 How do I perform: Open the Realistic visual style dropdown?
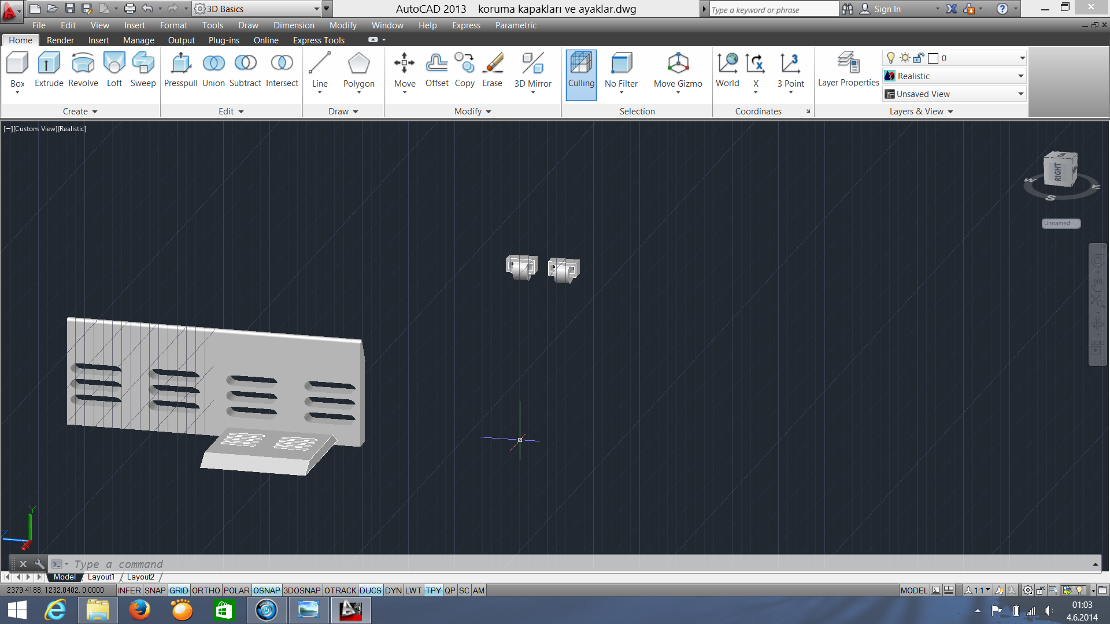(x=1020, y=76)
